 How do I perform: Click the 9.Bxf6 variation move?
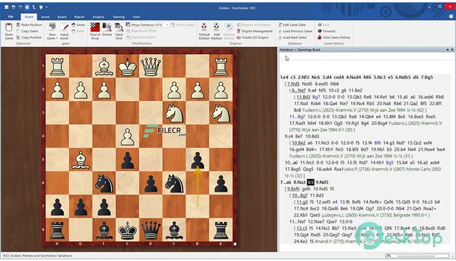click(x=293, y=189)
